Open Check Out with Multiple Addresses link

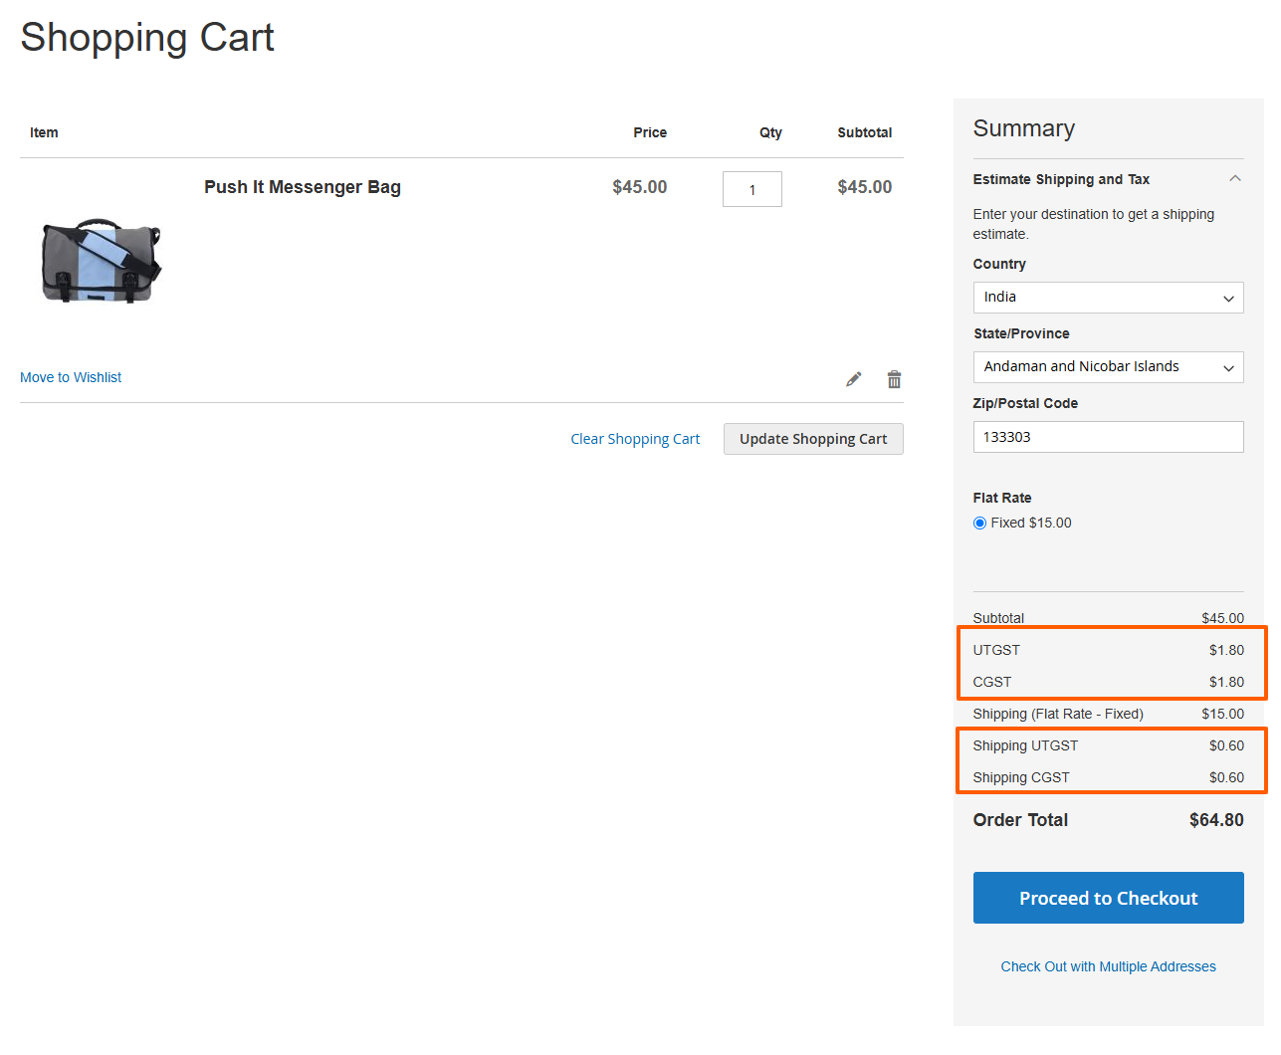tap(1108, 966)
